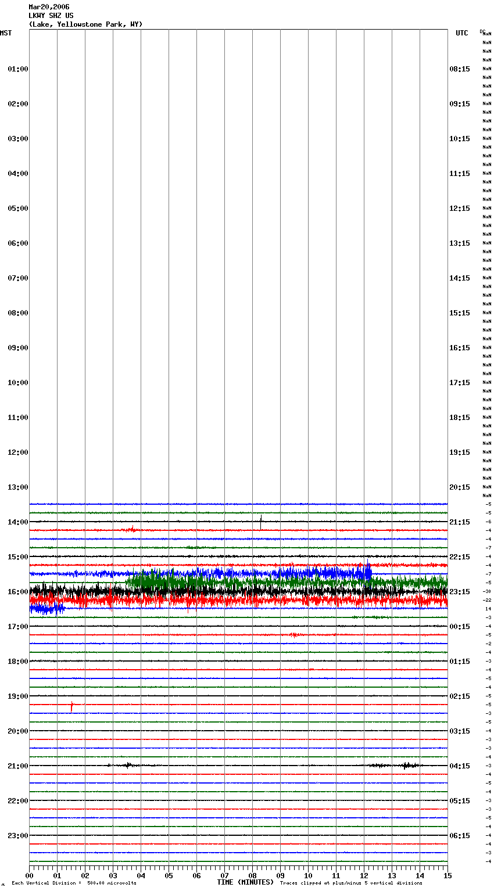Select the 01:00 MST time label
Screen dimensions: 494x891
pyautogui.click(x=18, y=69)
